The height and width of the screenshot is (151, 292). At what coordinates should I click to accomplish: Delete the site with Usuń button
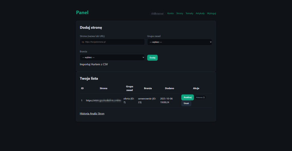pyautogui.click(x=186, y=103)
